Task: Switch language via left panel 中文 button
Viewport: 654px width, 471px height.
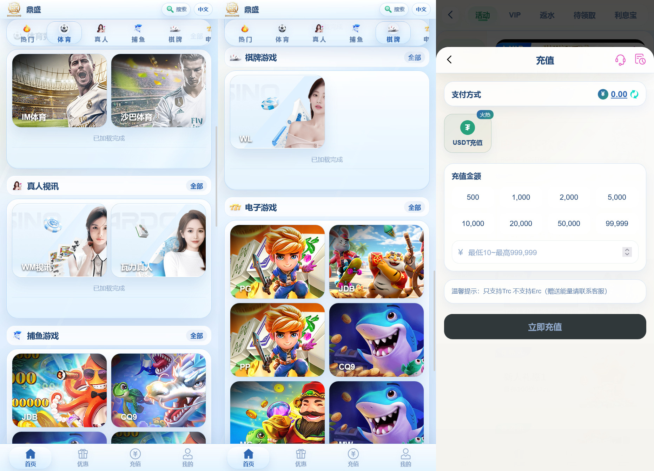Action: [203, 9]
